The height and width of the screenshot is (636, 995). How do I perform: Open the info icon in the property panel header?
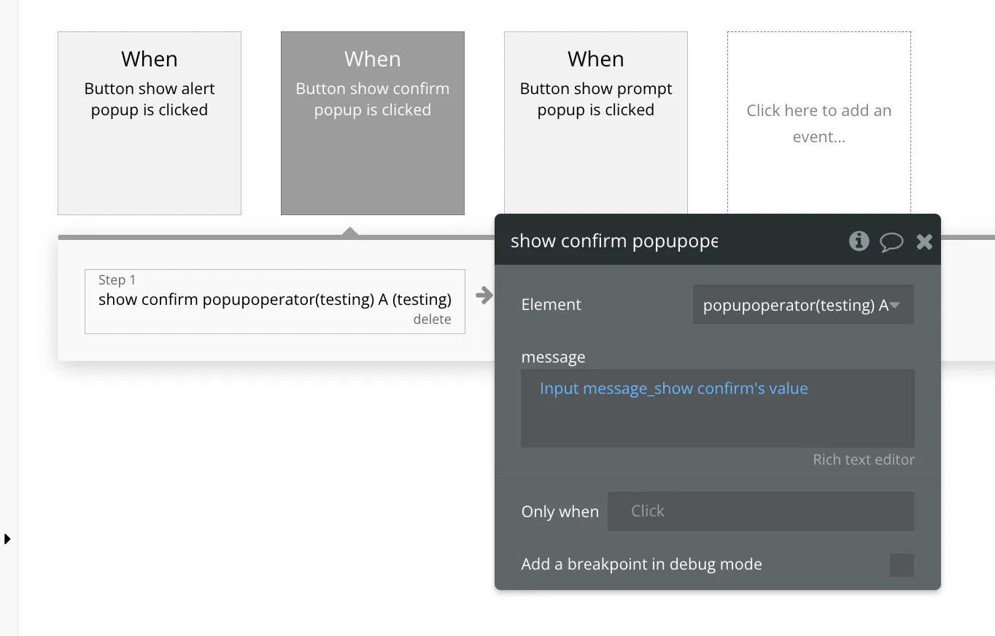click(x=859, y=241)
